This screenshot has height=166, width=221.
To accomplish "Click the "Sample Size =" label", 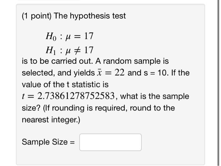I will pyautogui.click(x=48, y=142).
